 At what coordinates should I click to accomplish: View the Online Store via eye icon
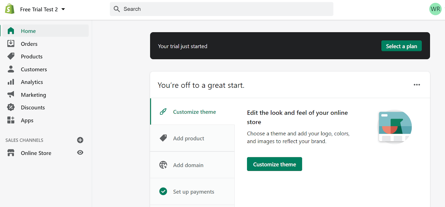click(80, 153)
